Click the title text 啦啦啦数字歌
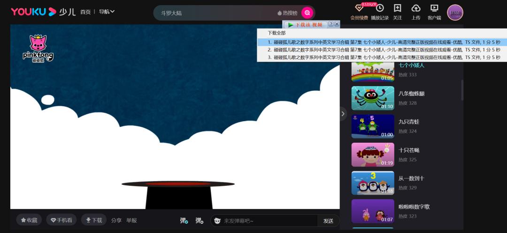The width and height of the screenshot is (507, 233). pyautogui.click(x=414, y=207)
